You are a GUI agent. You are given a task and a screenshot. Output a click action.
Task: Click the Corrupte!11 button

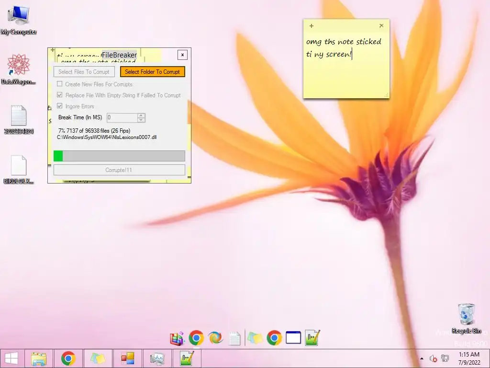pos(119,170)
